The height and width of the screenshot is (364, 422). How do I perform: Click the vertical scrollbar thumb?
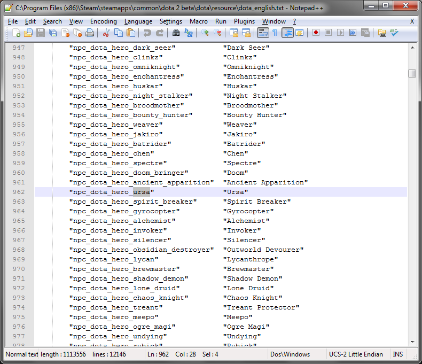[412, 74]
